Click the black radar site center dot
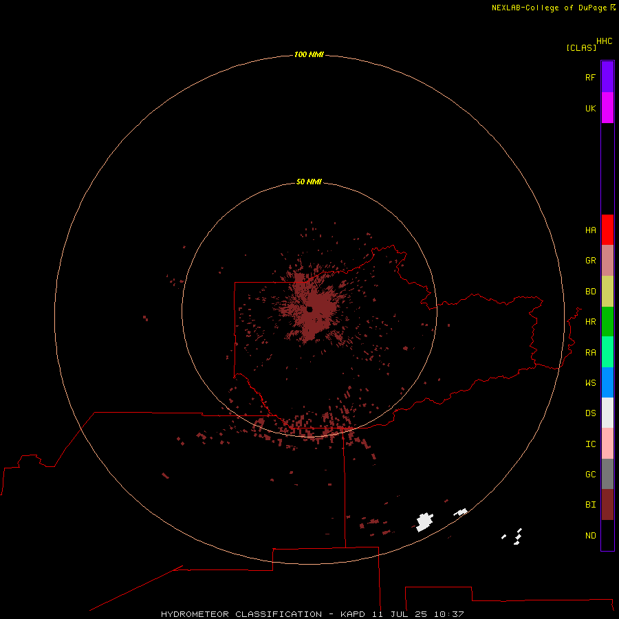Image resolution: width=619 pixels, height=619 pixels. pos(309,309)
